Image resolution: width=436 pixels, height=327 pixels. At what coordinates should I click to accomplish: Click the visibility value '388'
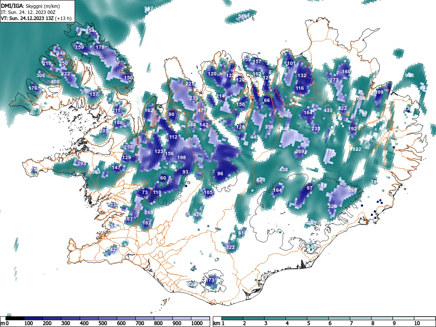click(x=191, y=125)
